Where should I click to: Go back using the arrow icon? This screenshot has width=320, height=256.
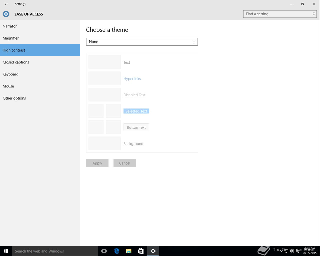tap(6, 4)
